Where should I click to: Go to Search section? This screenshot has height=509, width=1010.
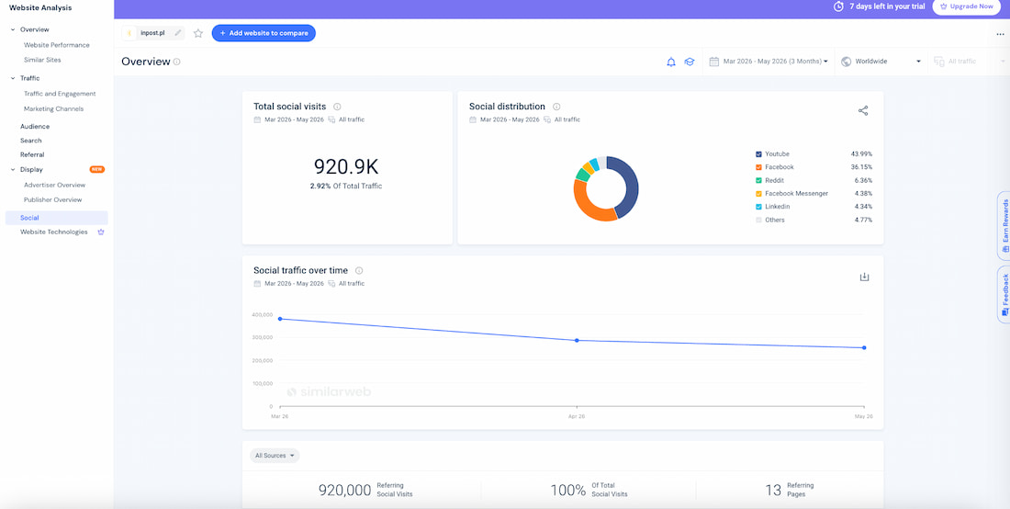(x=31, y=141)
